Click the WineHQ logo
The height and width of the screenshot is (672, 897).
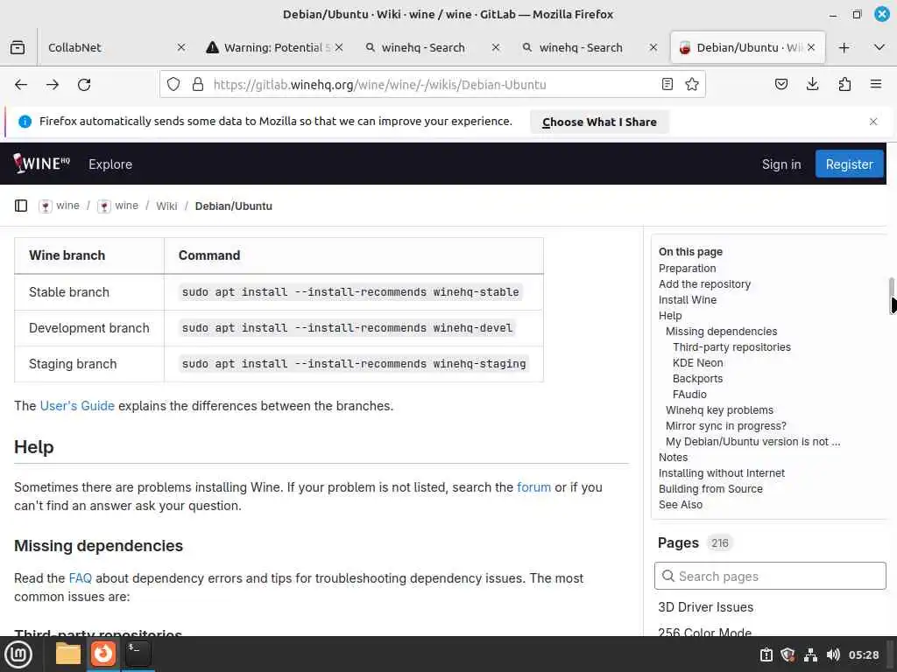[x=41, y=164]
